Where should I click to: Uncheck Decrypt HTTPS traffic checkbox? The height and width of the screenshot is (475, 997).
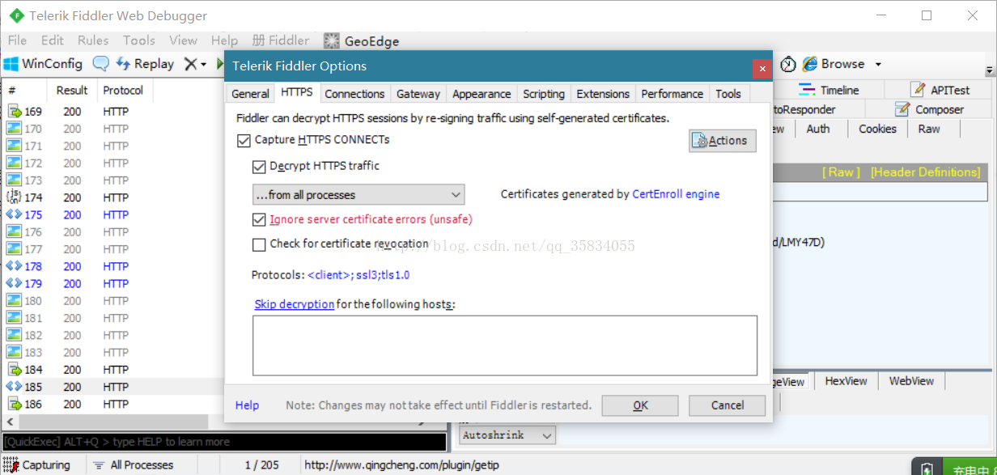tap(259, 167)
